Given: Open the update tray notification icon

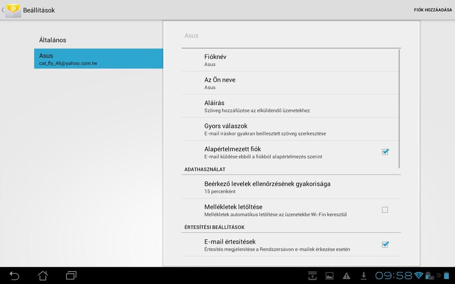Looking at the screenshot, I should [x=312, y=276].
